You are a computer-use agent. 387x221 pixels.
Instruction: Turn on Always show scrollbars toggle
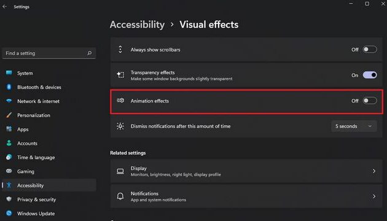[370, 49]
